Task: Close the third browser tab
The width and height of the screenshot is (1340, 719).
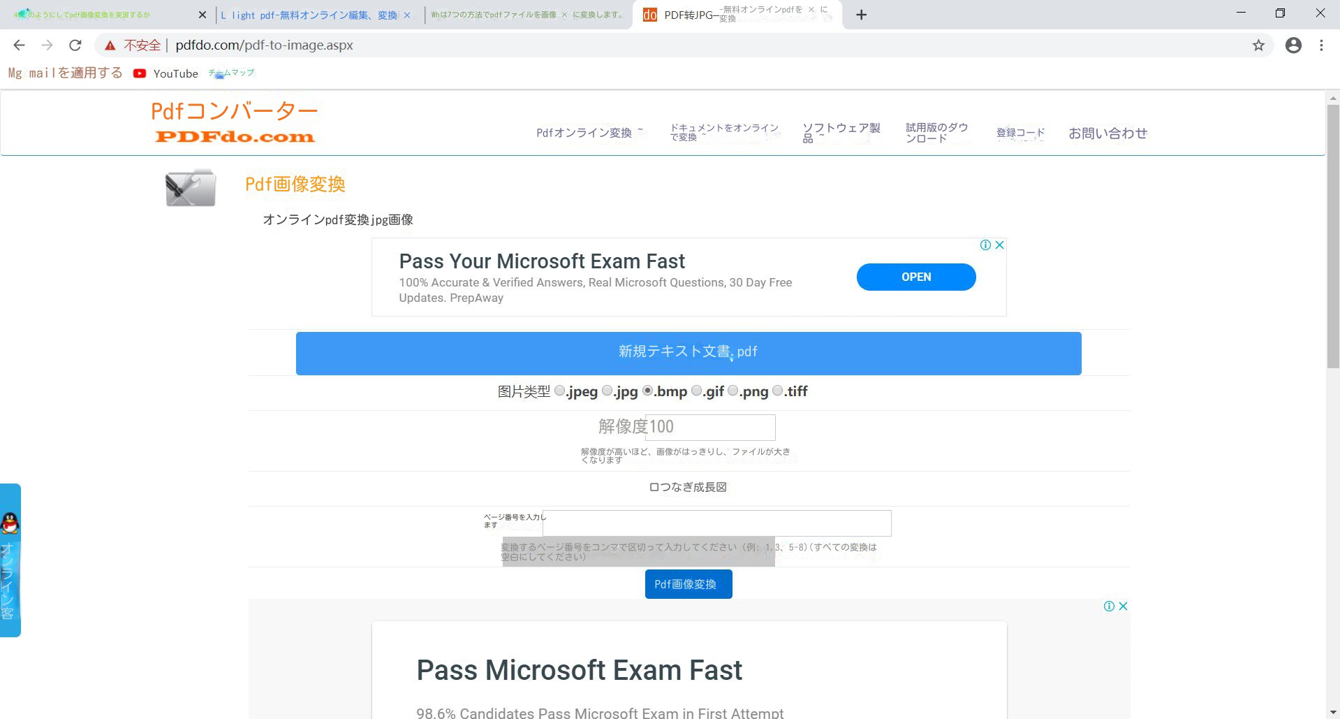Action: coord(564,15)
